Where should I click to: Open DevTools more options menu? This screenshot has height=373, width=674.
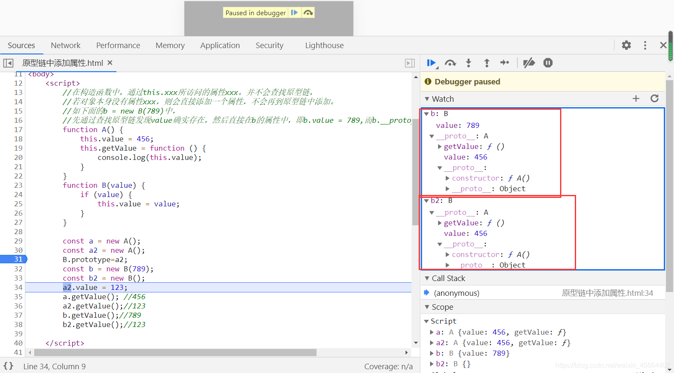(645, 45)
